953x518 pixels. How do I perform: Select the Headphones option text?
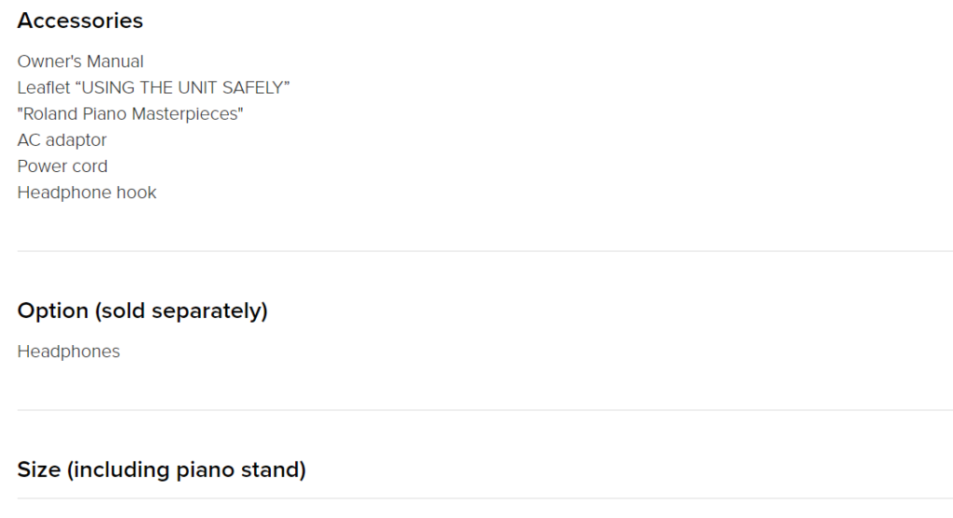69,352
